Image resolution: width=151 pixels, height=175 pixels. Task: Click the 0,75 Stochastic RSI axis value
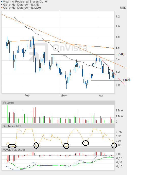[119, 132]
